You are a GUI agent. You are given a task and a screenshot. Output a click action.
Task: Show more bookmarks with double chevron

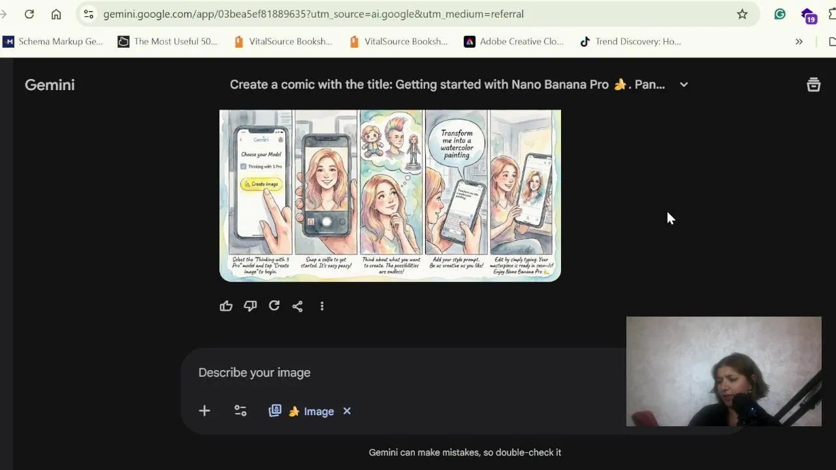point(799,41)
